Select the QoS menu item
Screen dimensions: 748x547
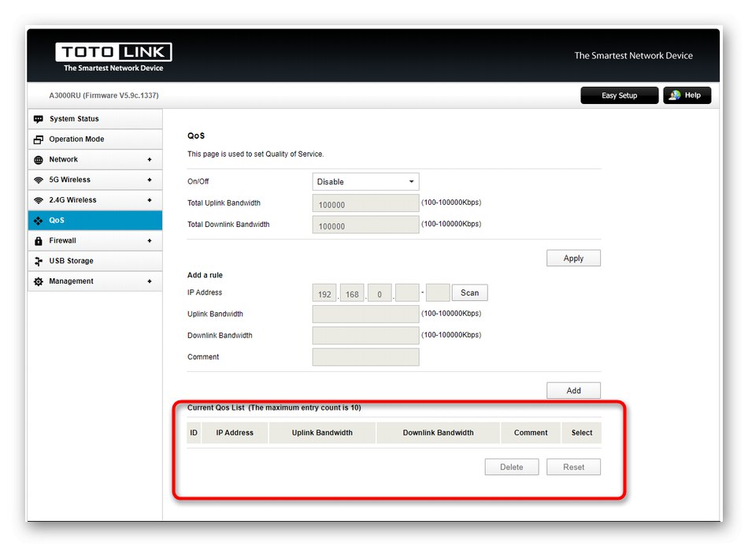95,220
